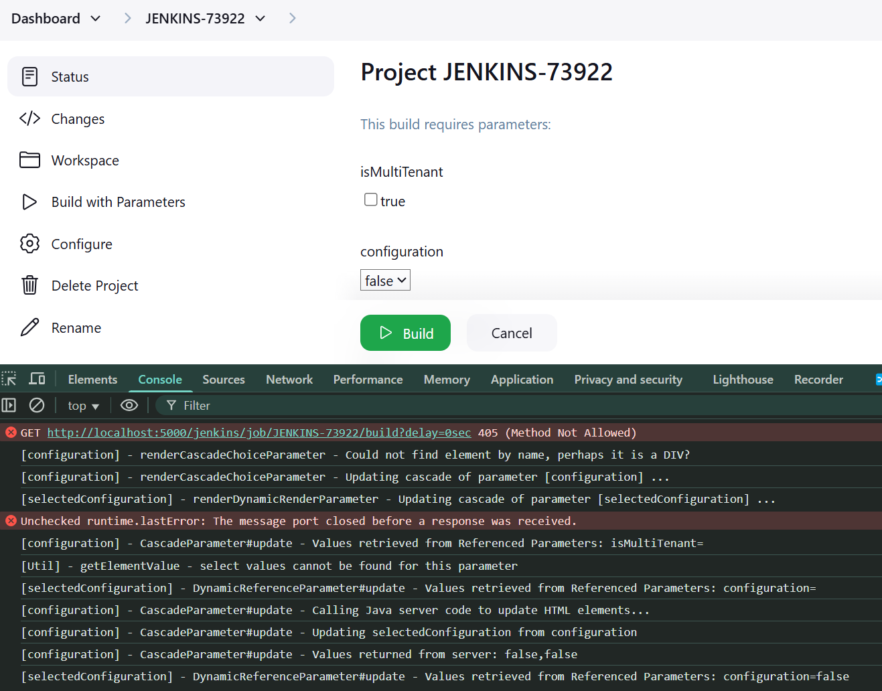Open the top JavaScript context selector
Viewport: 882px width, 691px height.
pos(83,406)
